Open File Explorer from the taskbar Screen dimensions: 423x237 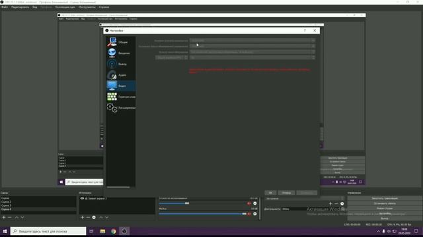pos(102,231)
